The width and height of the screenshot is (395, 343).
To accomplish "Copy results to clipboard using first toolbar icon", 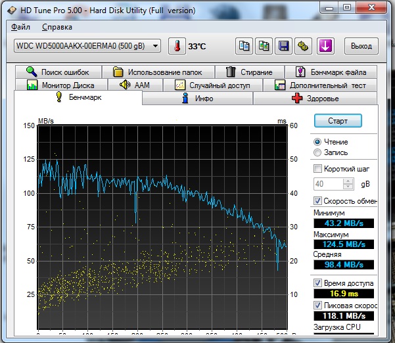I will 244,46.
